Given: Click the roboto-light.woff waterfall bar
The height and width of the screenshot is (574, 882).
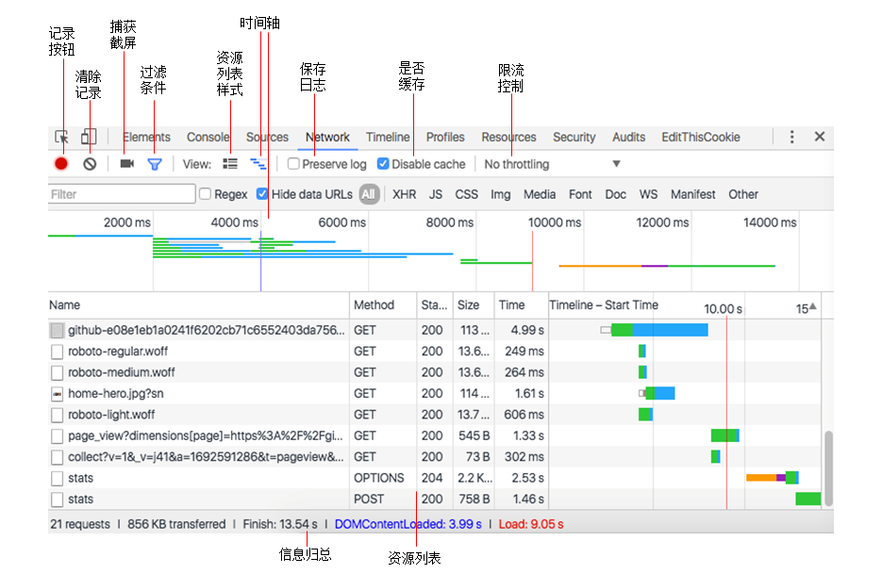Looking at the screenshot, I should point(645,415).
